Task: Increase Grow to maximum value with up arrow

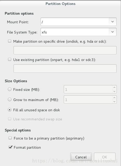Action: click(x=114, y=98)
